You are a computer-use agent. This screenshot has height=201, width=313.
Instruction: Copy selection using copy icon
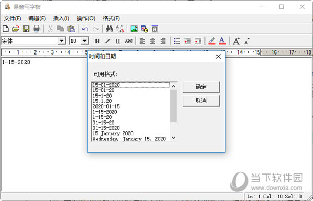(x=61, y=29)
